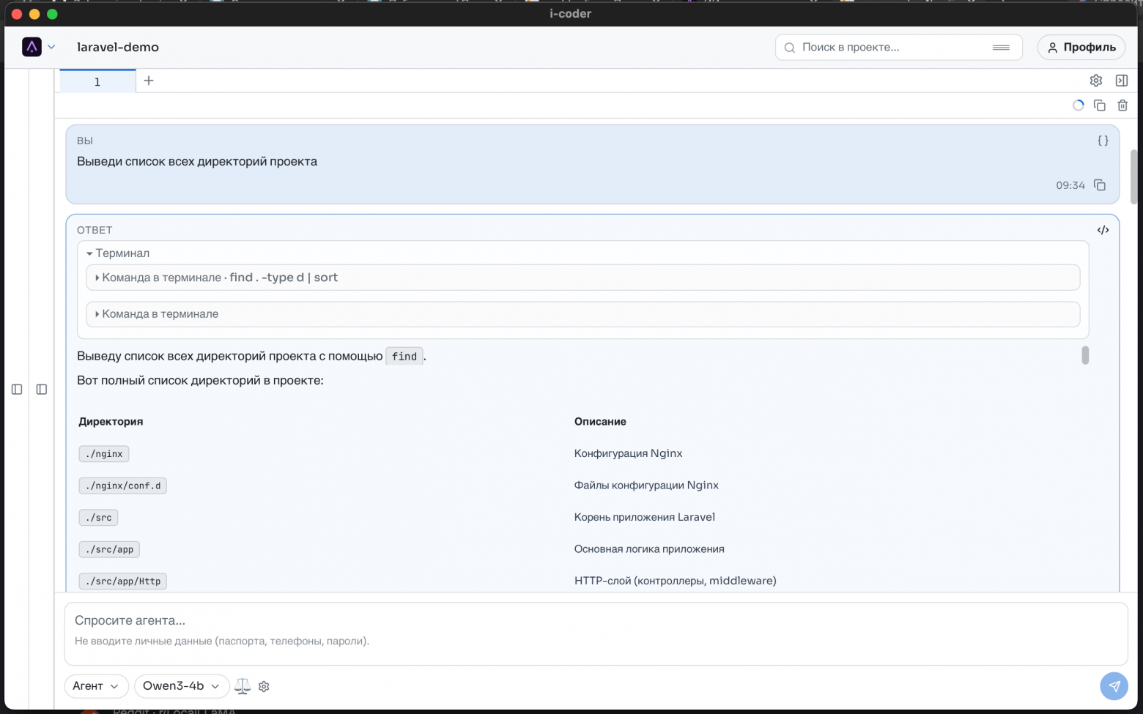1143x714 pixels.
Task: Open model settings gear near scales
Action: pyautogui.click(x=265, y=687)
